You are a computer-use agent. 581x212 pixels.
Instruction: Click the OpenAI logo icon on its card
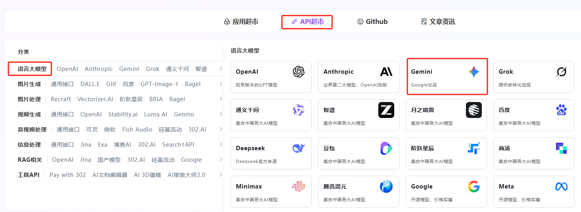pos(299,72)
